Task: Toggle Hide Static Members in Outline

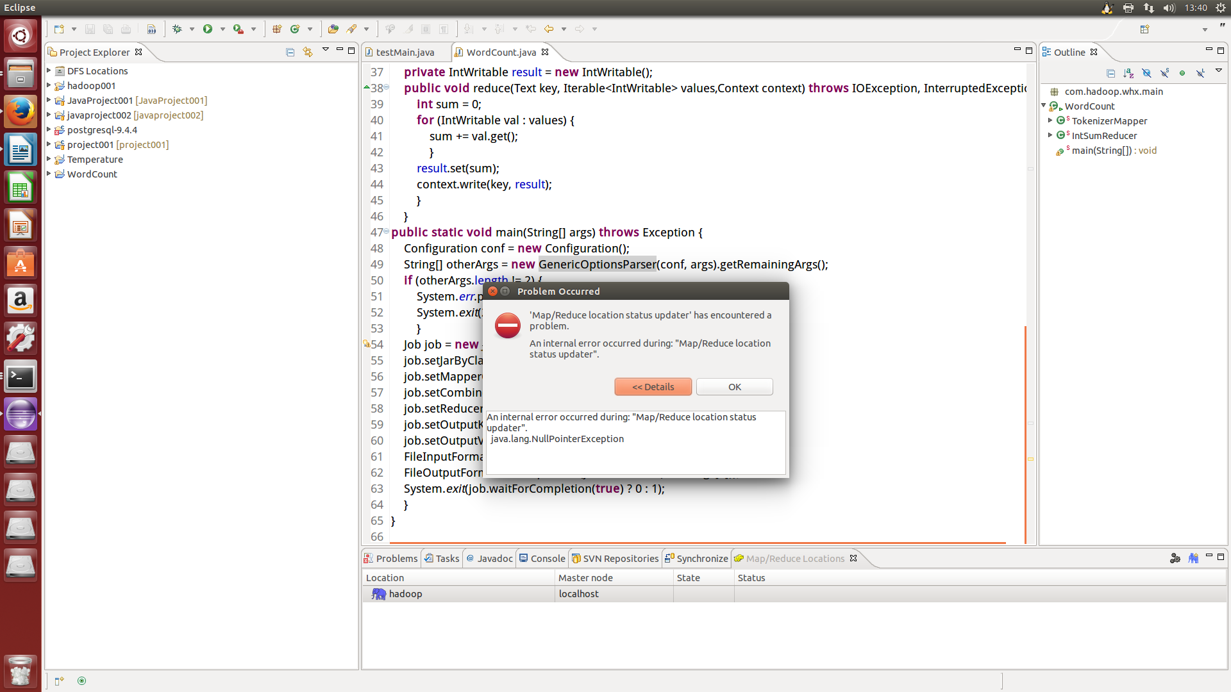Action: coord(1165,73)
